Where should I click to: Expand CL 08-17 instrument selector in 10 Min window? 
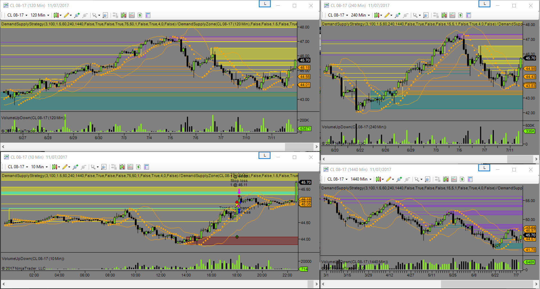(18, 167)
